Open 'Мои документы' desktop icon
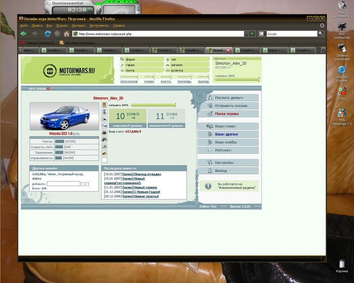The image size is (354, 283). coord(342,9)
